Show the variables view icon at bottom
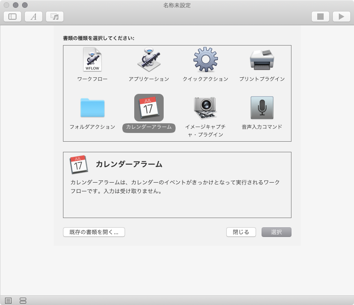This screenshot has width=354, height=305. click(23, 301)
